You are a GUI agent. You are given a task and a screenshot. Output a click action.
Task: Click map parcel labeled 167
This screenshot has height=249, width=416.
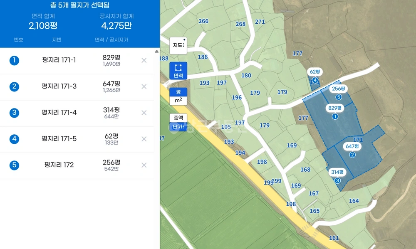click(314, 194)
